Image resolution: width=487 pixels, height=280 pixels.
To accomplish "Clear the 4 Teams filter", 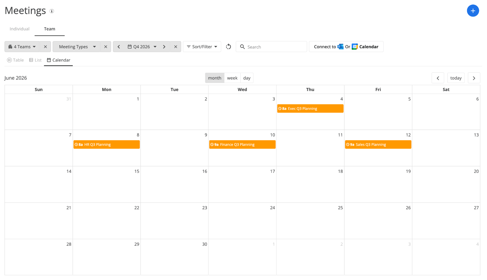I will 45,47.
